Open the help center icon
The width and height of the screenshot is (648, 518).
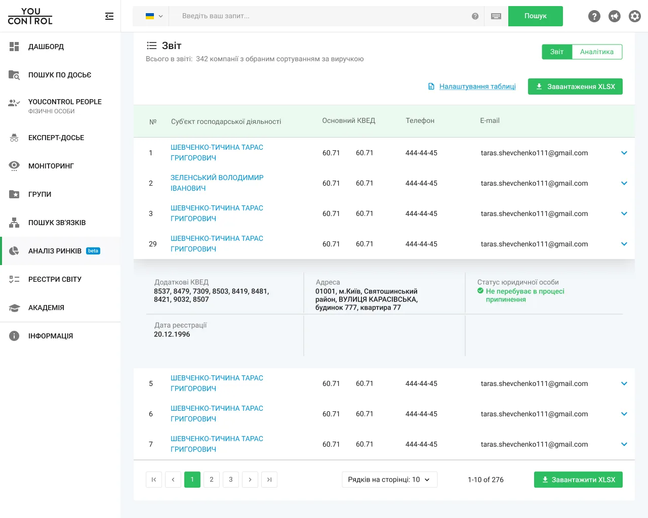click(594, 16)
